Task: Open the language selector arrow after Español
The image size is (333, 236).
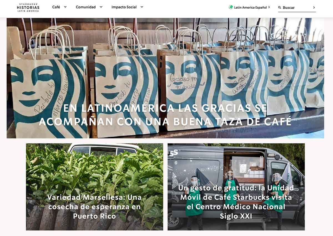Action: point(269,7)
